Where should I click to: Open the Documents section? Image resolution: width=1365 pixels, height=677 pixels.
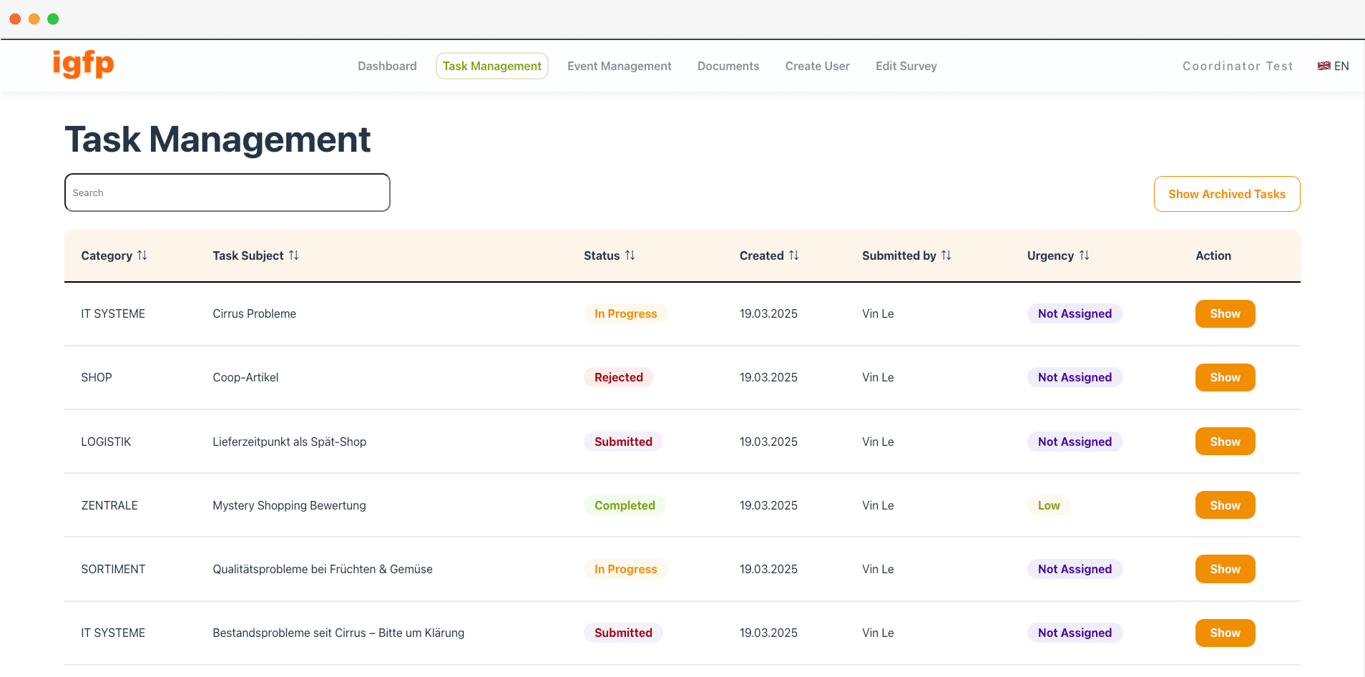(728, 66)
